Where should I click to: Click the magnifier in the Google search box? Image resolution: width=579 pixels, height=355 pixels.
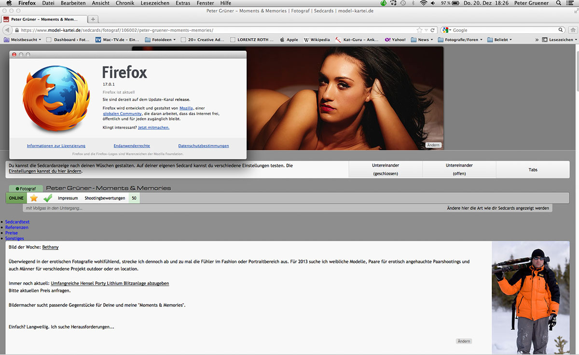click(x=561, y=30)
